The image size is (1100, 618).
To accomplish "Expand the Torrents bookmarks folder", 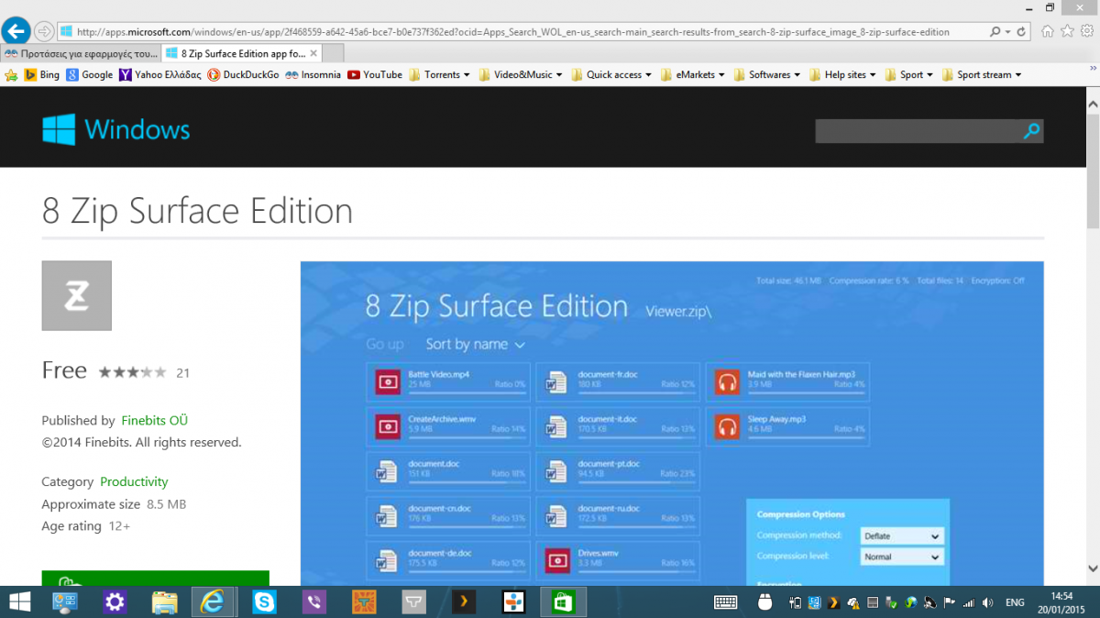I will tap(439, 75).
